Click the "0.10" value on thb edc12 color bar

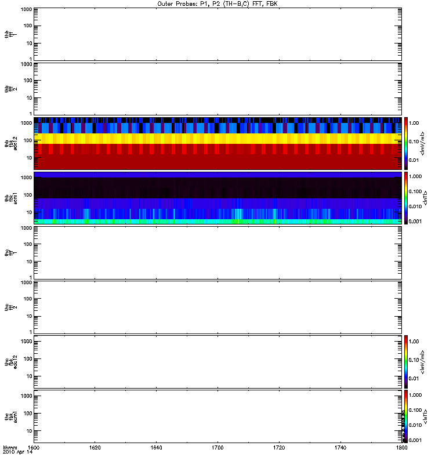(x=414, y=142)
